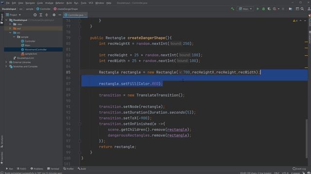Open the Navigate menu

pyautogui.click(x=30, y=3)
